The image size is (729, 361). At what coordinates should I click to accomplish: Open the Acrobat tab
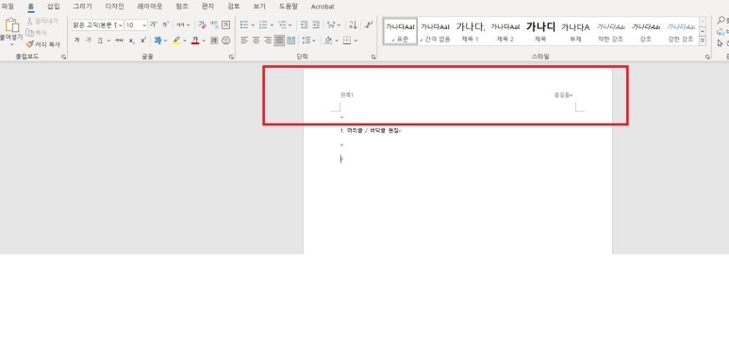(323, 7)
